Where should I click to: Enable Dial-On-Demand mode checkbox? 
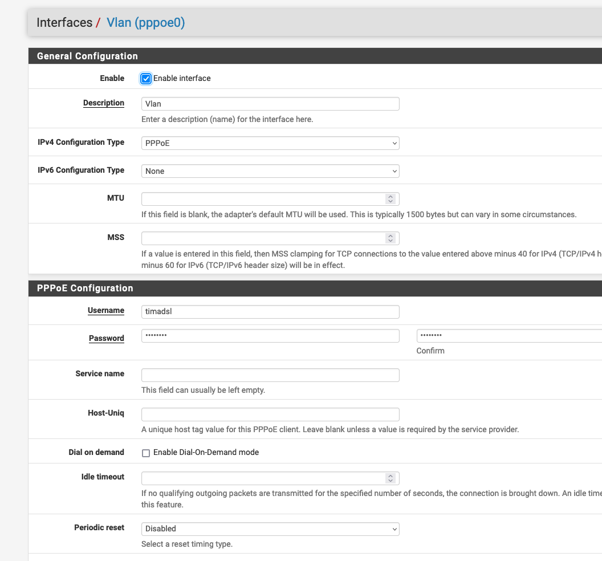(x=146, y=453)
